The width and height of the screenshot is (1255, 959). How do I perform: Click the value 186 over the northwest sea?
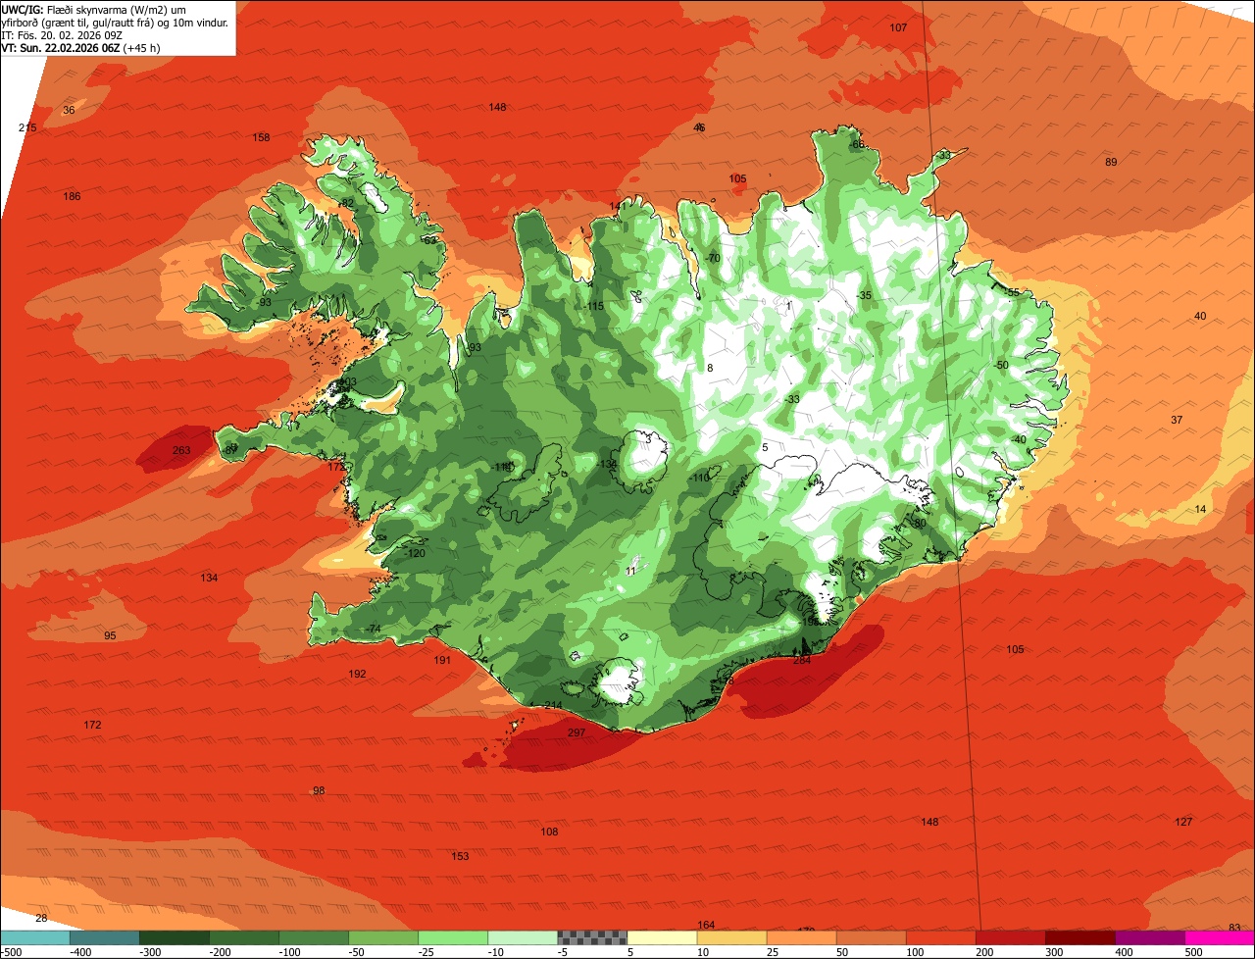[x=72, y=196]
